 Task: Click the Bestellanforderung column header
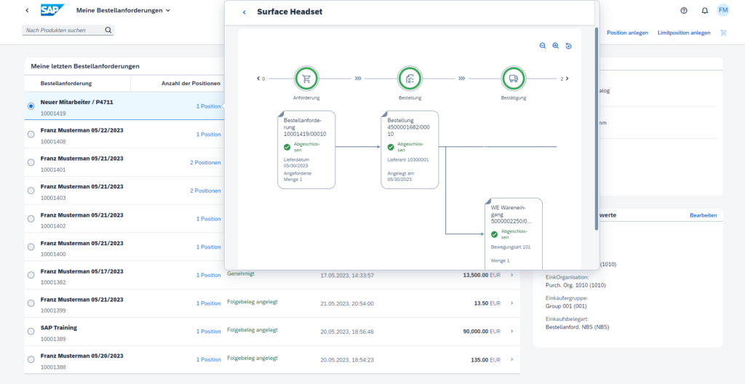coord(66,84)
